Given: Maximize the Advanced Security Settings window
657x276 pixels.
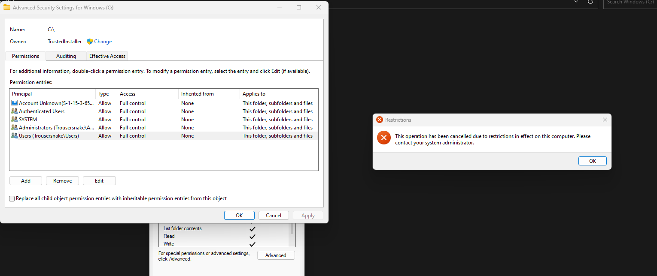Looking at the screenshot, I should (299, 7).
